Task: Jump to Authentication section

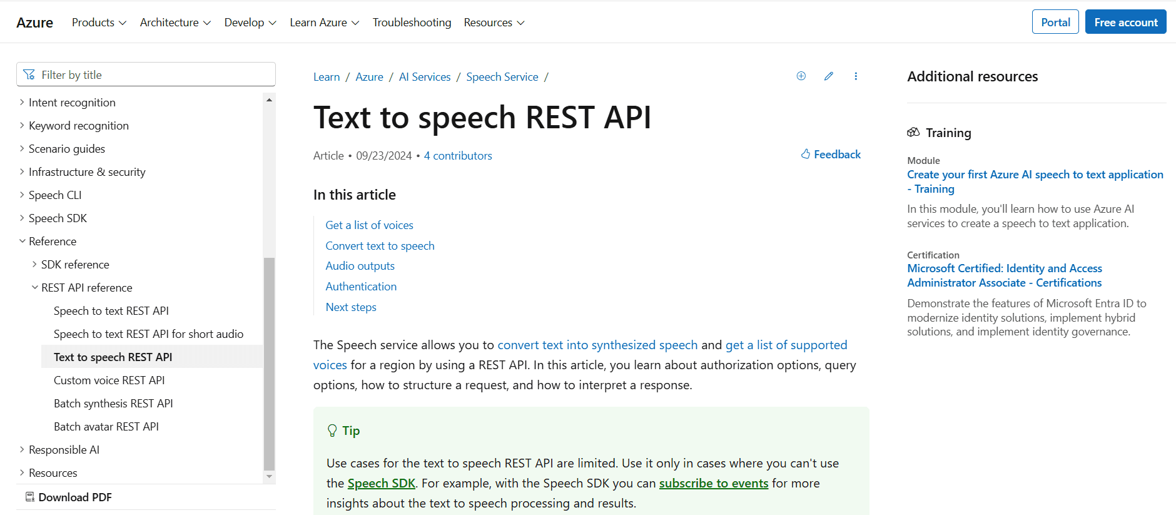Action: click(361, 286)
